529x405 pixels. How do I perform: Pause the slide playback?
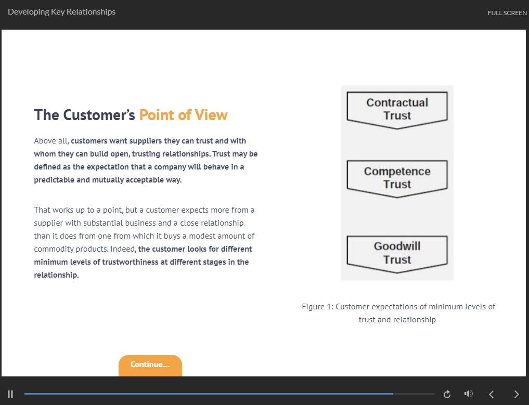(x=10, y=394)
